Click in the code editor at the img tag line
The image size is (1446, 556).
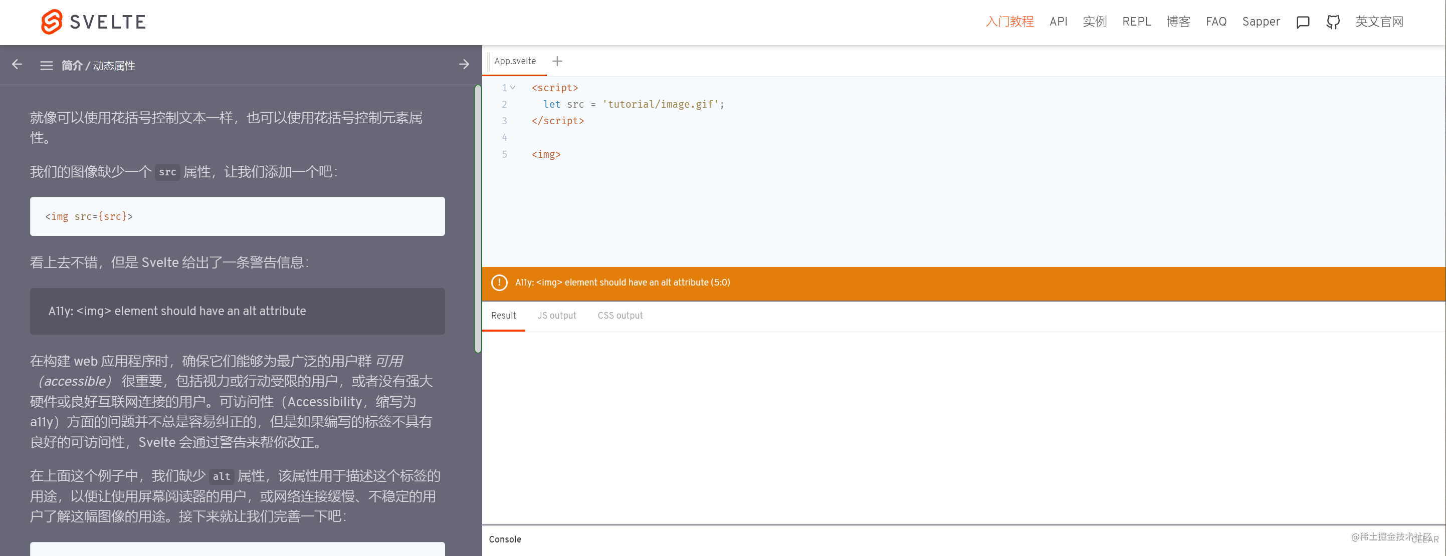click(546, 154)
